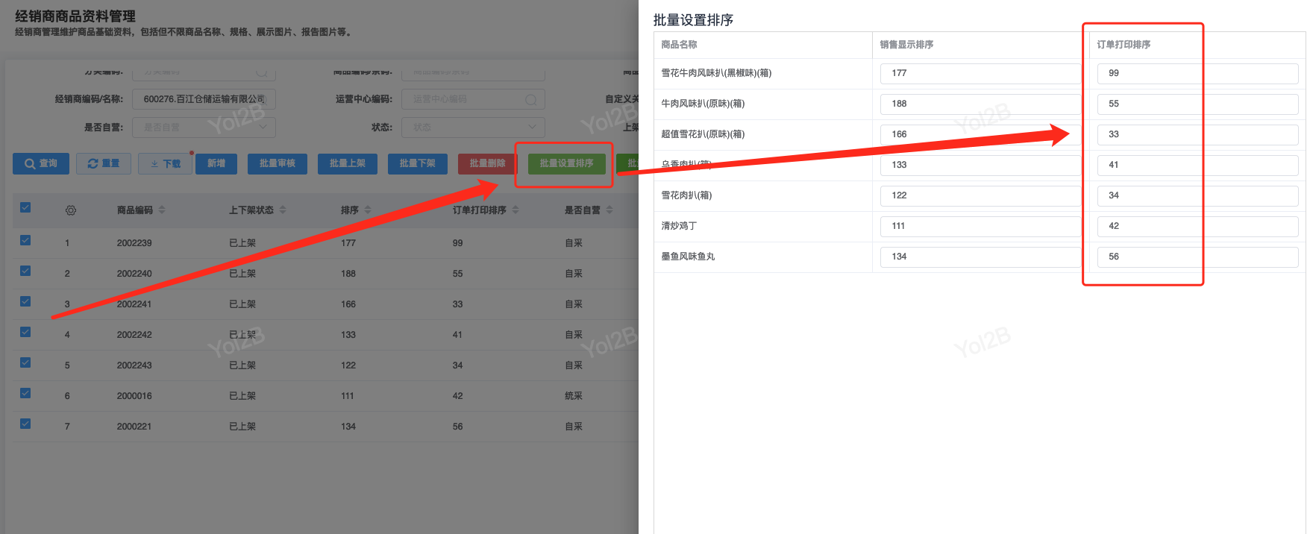Edit 销售显示排序 input showing 122
The height and width of the screenshot is (534, 1310).
pyautogui.click(x=980, y=195)
